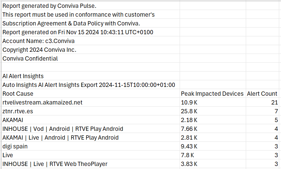281x169 pixels.
Task: Click the '9.43 K' peak devices cell
Action: [189, 146]
